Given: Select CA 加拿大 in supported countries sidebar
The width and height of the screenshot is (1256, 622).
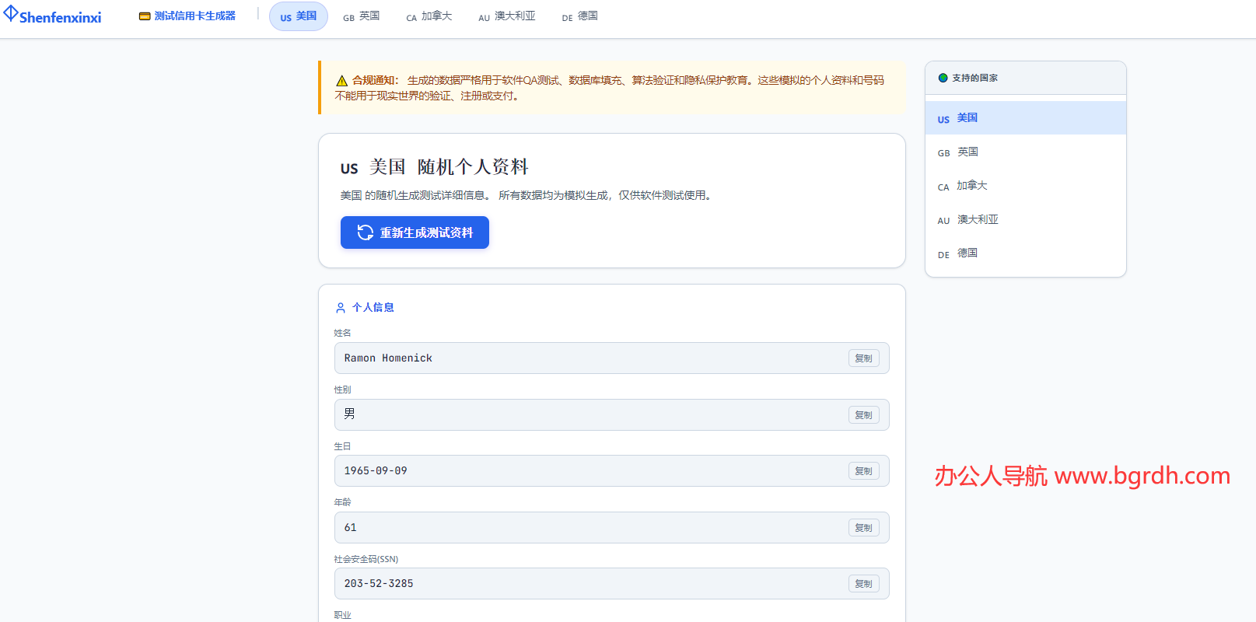Looking at the screenshot, I should coord(1026,186).
